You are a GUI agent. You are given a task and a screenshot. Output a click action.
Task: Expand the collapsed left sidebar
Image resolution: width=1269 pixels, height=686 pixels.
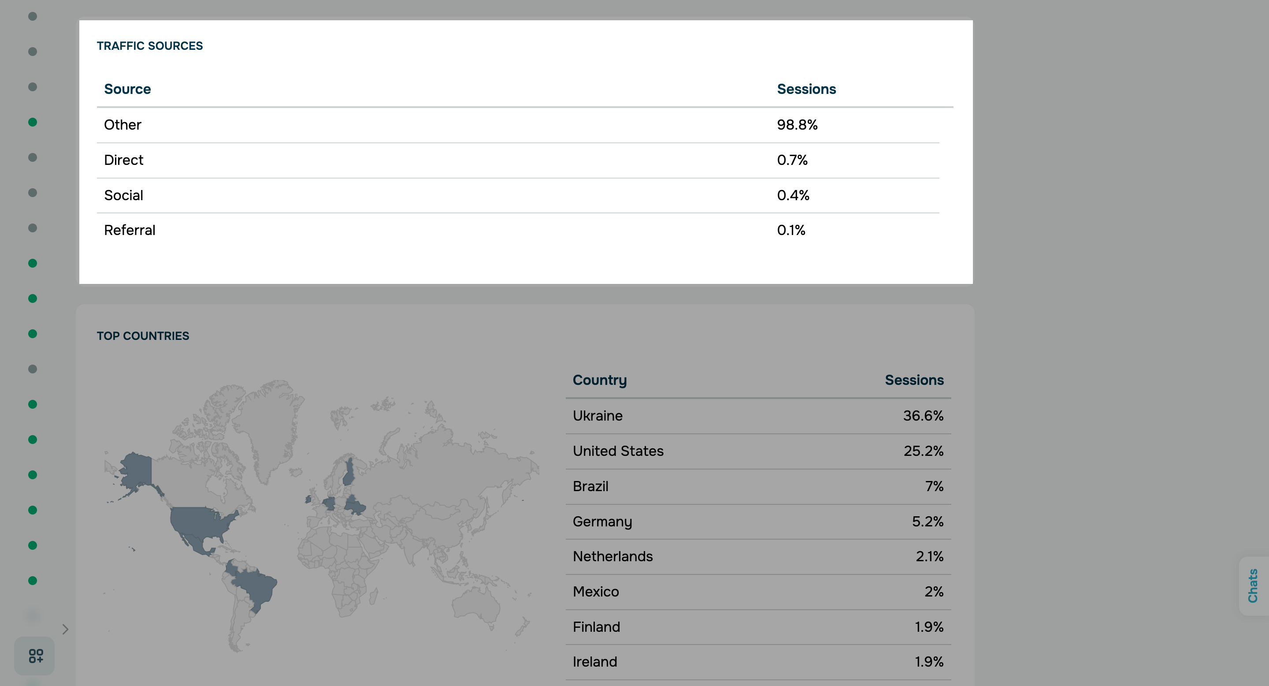click(65, 629)
